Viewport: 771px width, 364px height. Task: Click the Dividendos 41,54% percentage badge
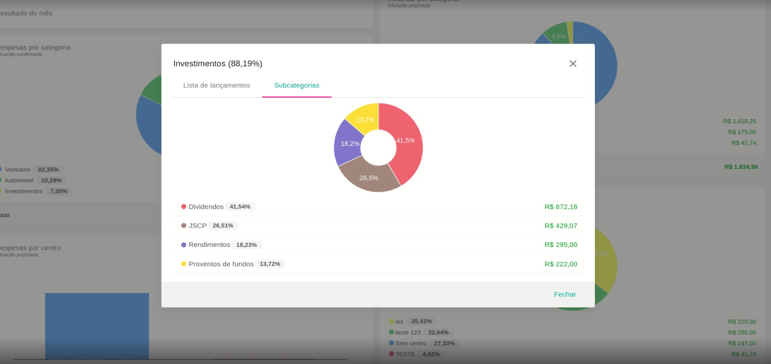[240, 207]
